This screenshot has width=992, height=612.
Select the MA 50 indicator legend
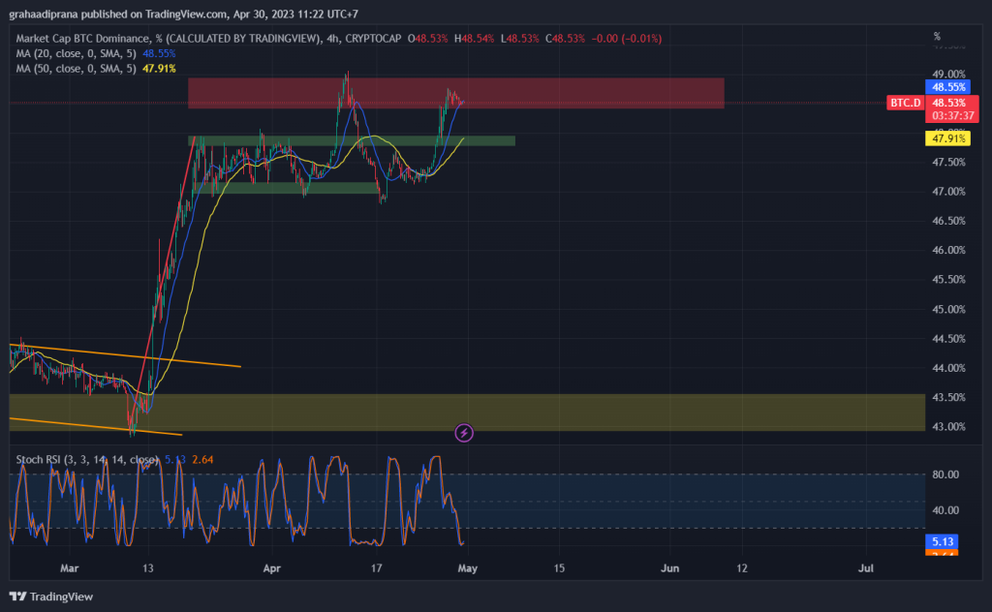point(96,69)
